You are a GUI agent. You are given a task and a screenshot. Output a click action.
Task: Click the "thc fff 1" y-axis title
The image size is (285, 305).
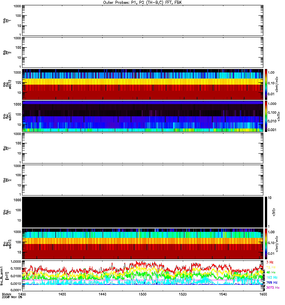point(7,148)
